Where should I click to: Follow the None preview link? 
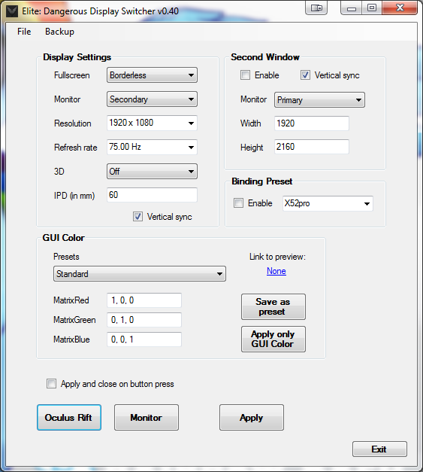click(276, 271)
